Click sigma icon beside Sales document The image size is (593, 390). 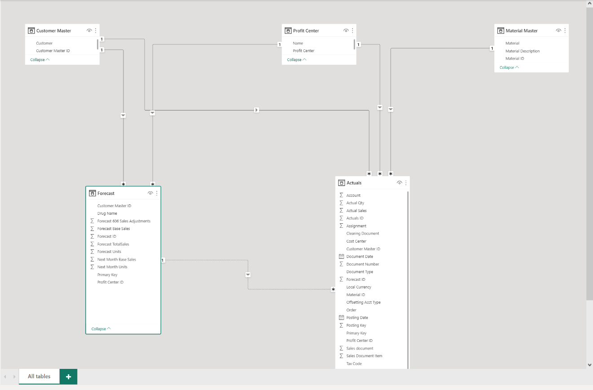pyautogui.click(x=341, y=348)
